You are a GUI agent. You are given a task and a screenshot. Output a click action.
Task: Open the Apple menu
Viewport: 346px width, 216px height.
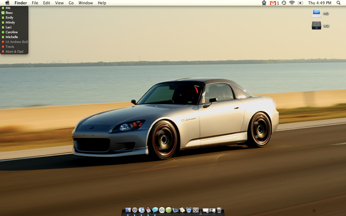click(x=7, y=3)
